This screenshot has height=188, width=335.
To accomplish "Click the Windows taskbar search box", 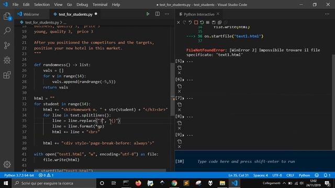I will coord(54,183).
